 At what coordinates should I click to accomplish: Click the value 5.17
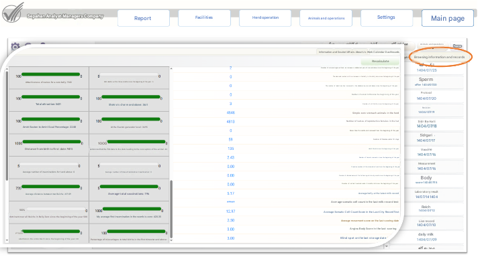(231, 193)
